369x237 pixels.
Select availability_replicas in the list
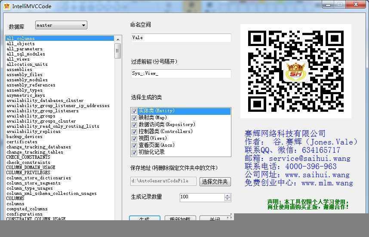click(x=60, y=132)
